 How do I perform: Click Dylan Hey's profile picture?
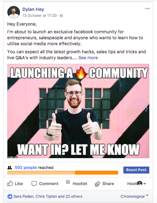coord(14,12)
